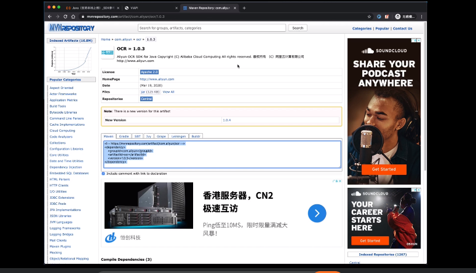Viewport: 476px width, 273px height.
Task: Open the JSON Libraries category
Action: click(60, 216)
